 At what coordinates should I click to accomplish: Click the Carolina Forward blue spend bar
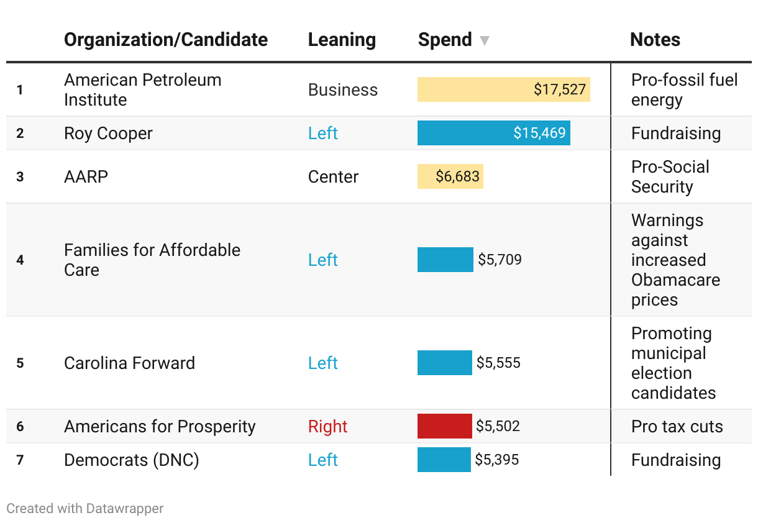click(x=444, y=363)
